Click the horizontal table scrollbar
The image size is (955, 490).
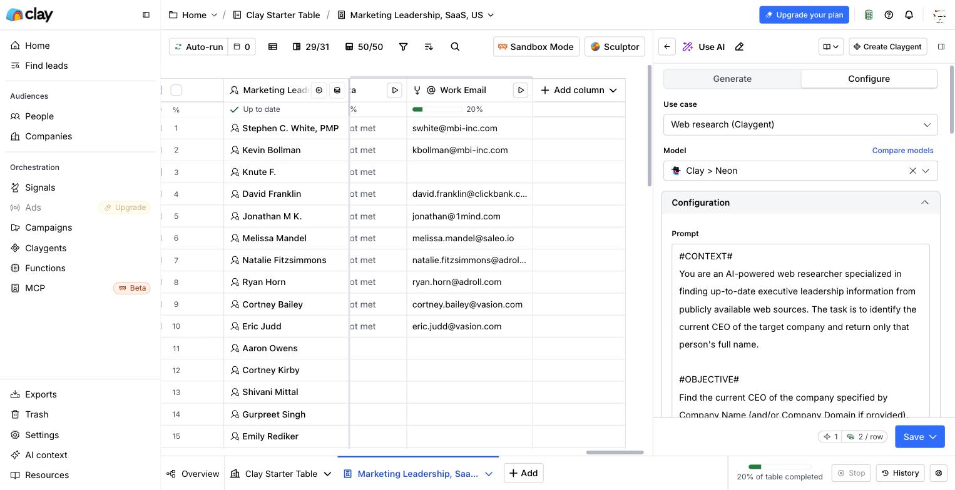click(615, 452)
